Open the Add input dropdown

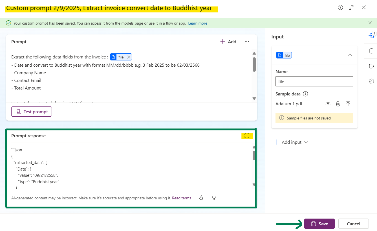[291, 142]
